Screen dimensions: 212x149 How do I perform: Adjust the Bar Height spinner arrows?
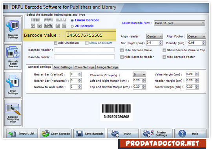tap(161, 43)
